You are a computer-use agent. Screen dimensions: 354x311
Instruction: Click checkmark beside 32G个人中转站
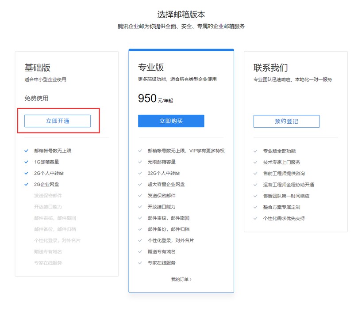coord(140,173)
